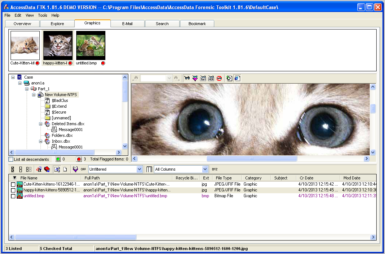The image size is (385, 254).
Task: Check the Cute-Kitten-kittens file row checkbox
Action: click(x=13, y=184)
